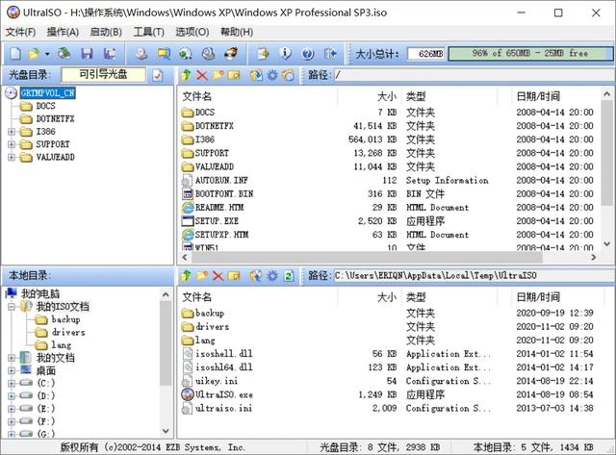Click the Exit door icon
The image size is (616, 455).
(x=330, y=54)
